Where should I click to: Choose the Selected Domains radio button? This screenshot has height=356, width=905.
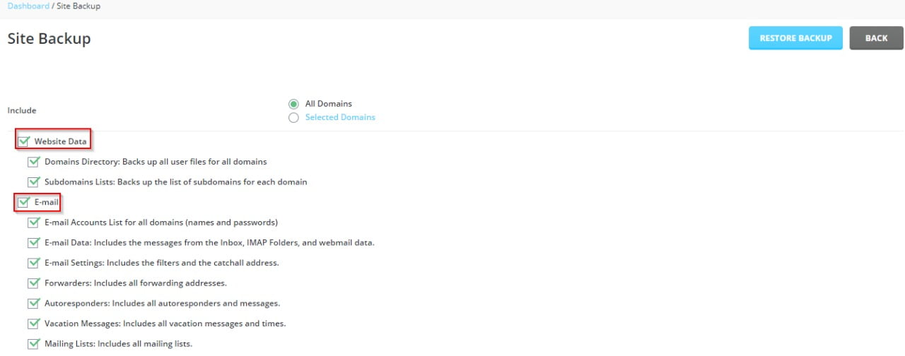point(293,118)
